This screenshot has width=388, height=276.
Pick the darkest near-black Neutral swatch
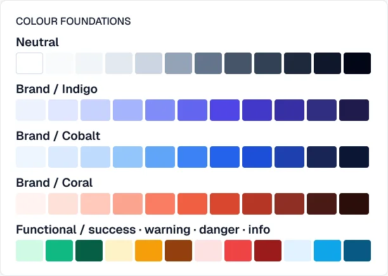click(x=357, y=63)
